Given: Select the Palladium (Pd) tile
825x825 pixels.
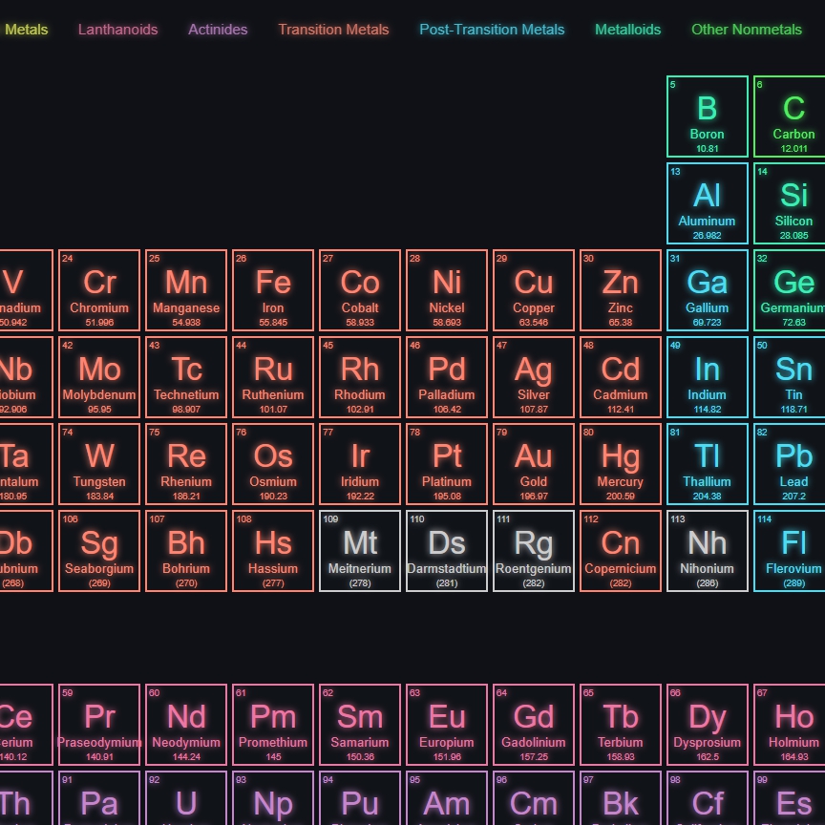Looking at the screenshot, I should (x=447, y=377).
